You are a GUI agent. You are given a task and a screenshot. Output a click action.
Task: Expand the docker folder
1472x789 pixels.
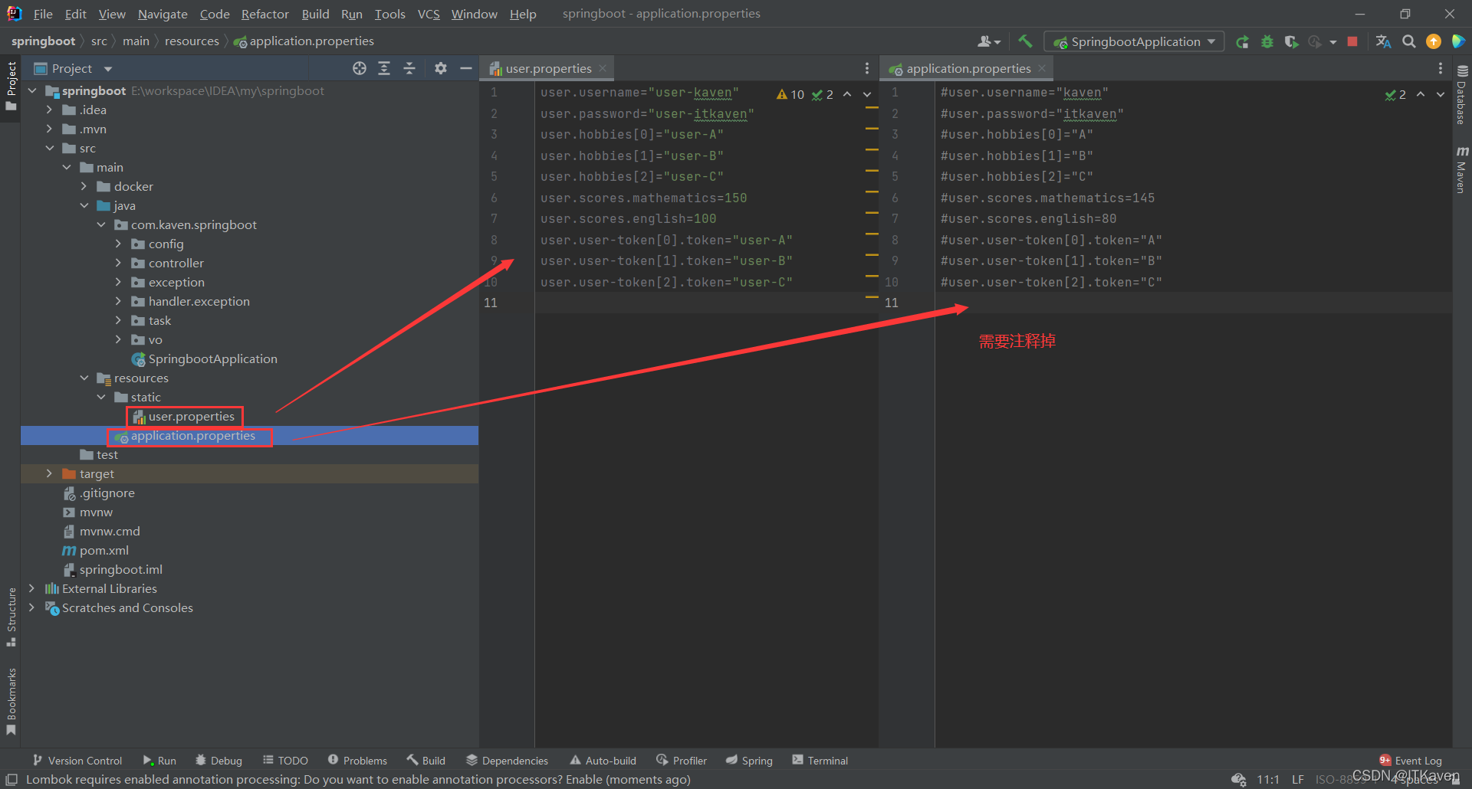84,186
